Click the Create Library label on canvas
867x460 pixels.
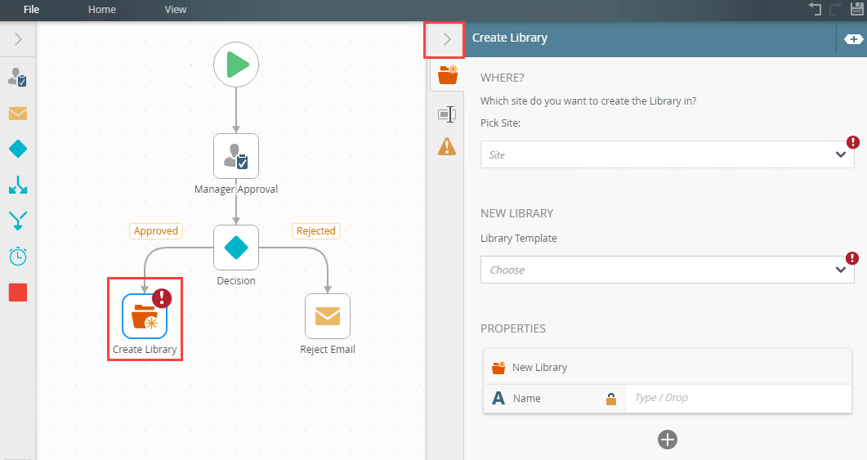click(x=145, y=350)
